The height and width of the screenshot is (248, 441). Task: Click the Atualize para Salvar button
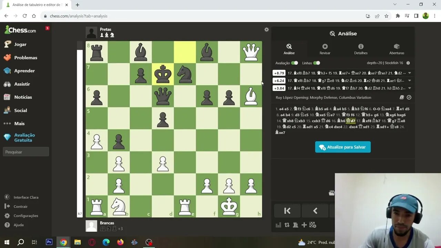343,147
